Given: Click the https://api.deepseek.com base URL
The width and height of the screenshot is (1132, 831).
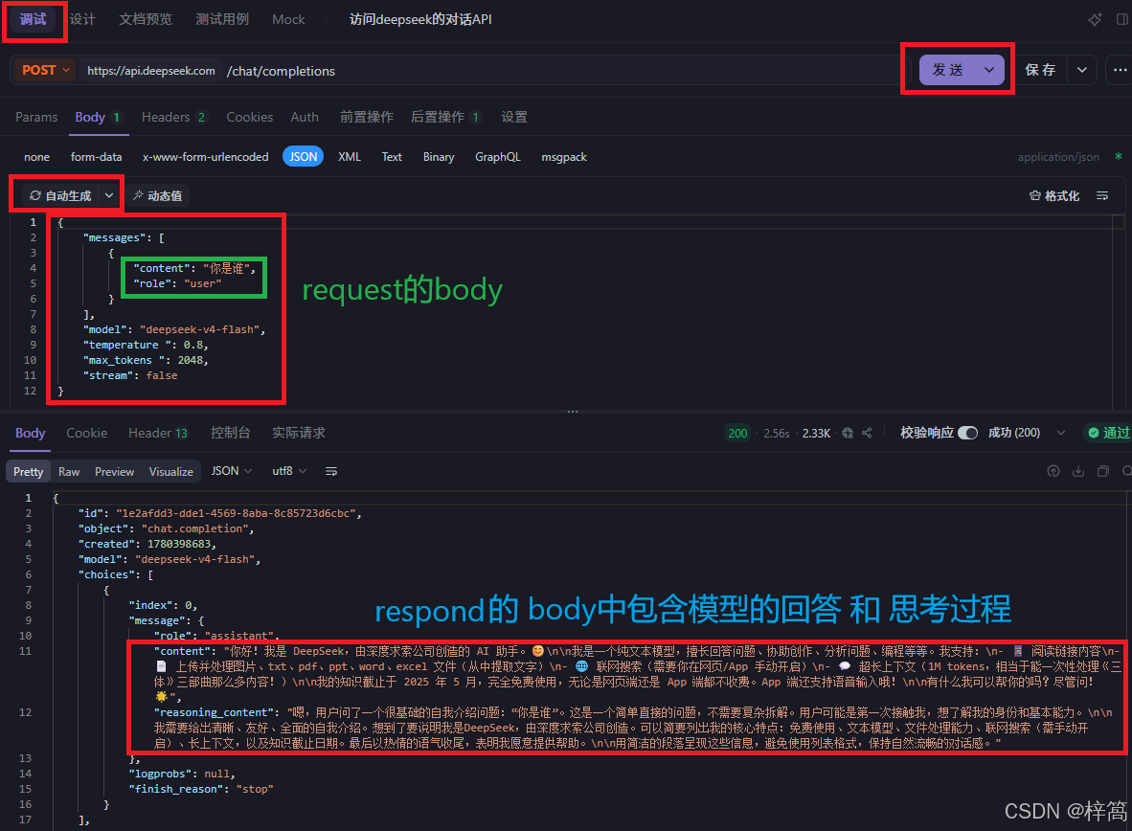Looking at the screenshot, I should 151,71.
